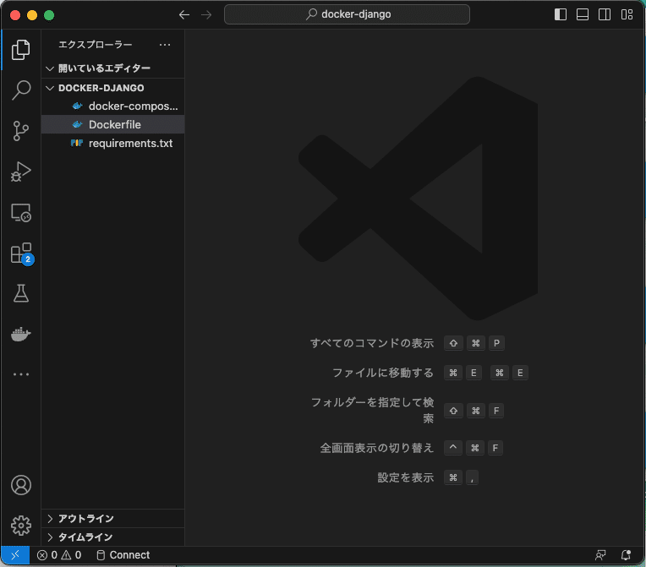The height and width of the screenshot is (567, 646).
Task: Click エクスプローラー panel title
Action: [x=96, y=45]
